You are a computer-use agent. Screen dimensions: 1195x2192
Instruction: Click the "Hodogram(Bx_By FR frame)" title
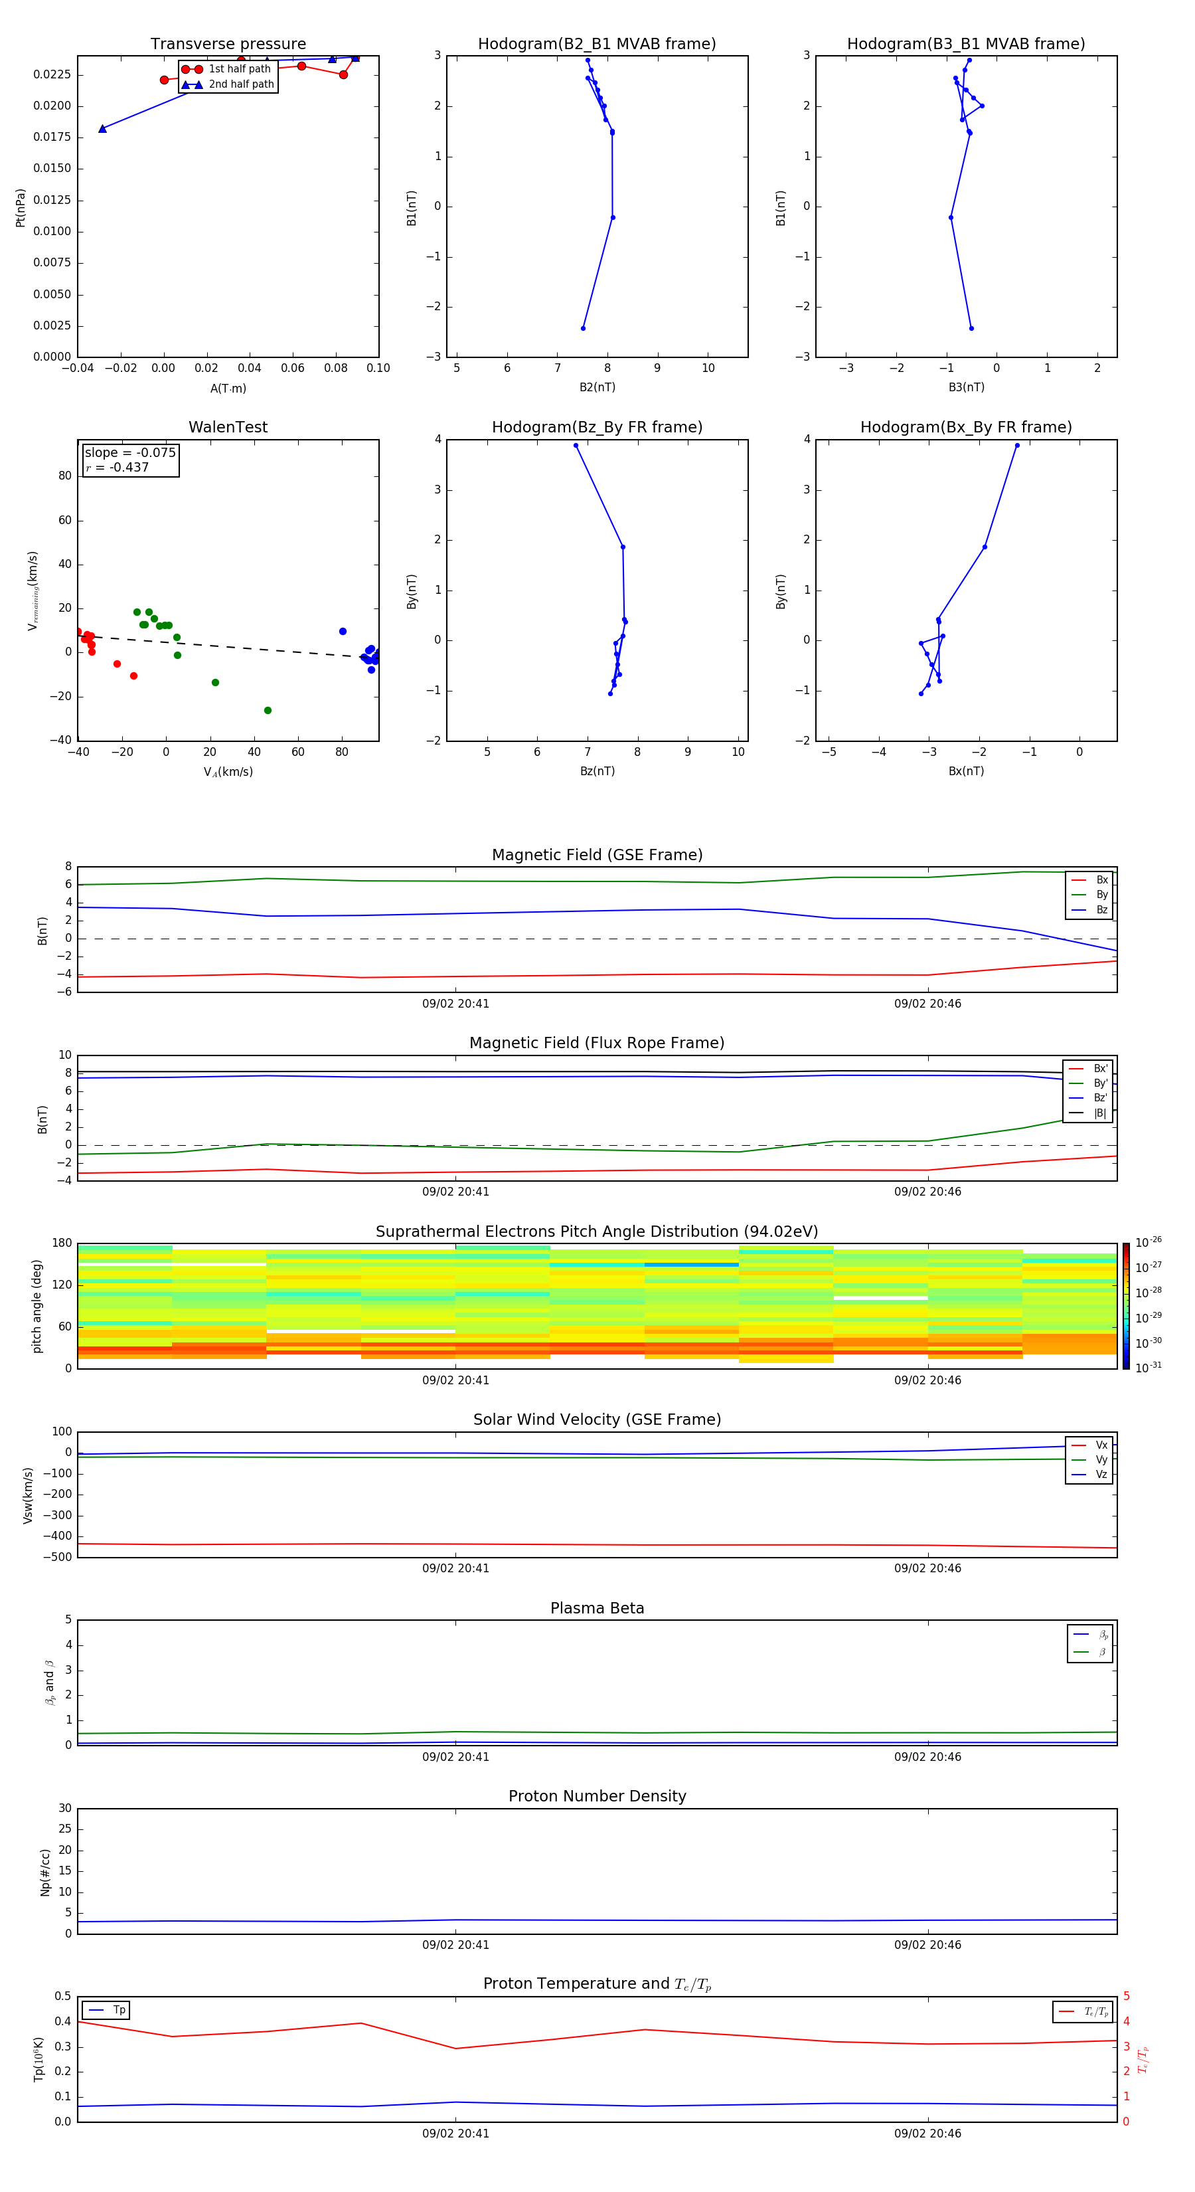click(x=966, y=427)
